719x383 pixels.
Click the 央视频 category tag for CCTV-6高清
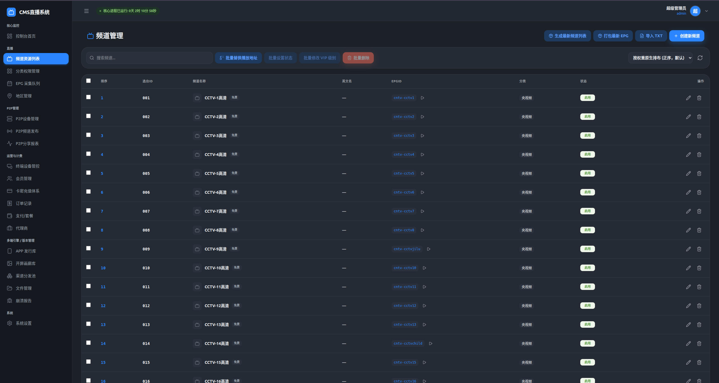coord(527,192)
